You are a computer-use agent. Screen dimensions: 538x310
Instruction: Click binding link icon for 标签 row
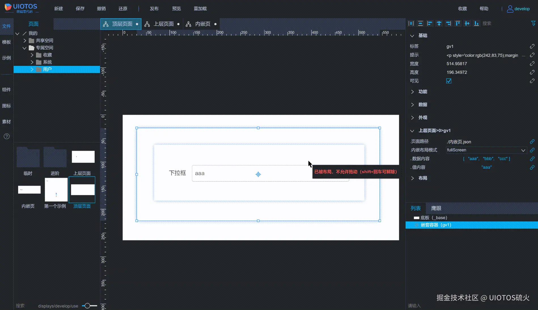pyautogui.click(x=532, y=46)
